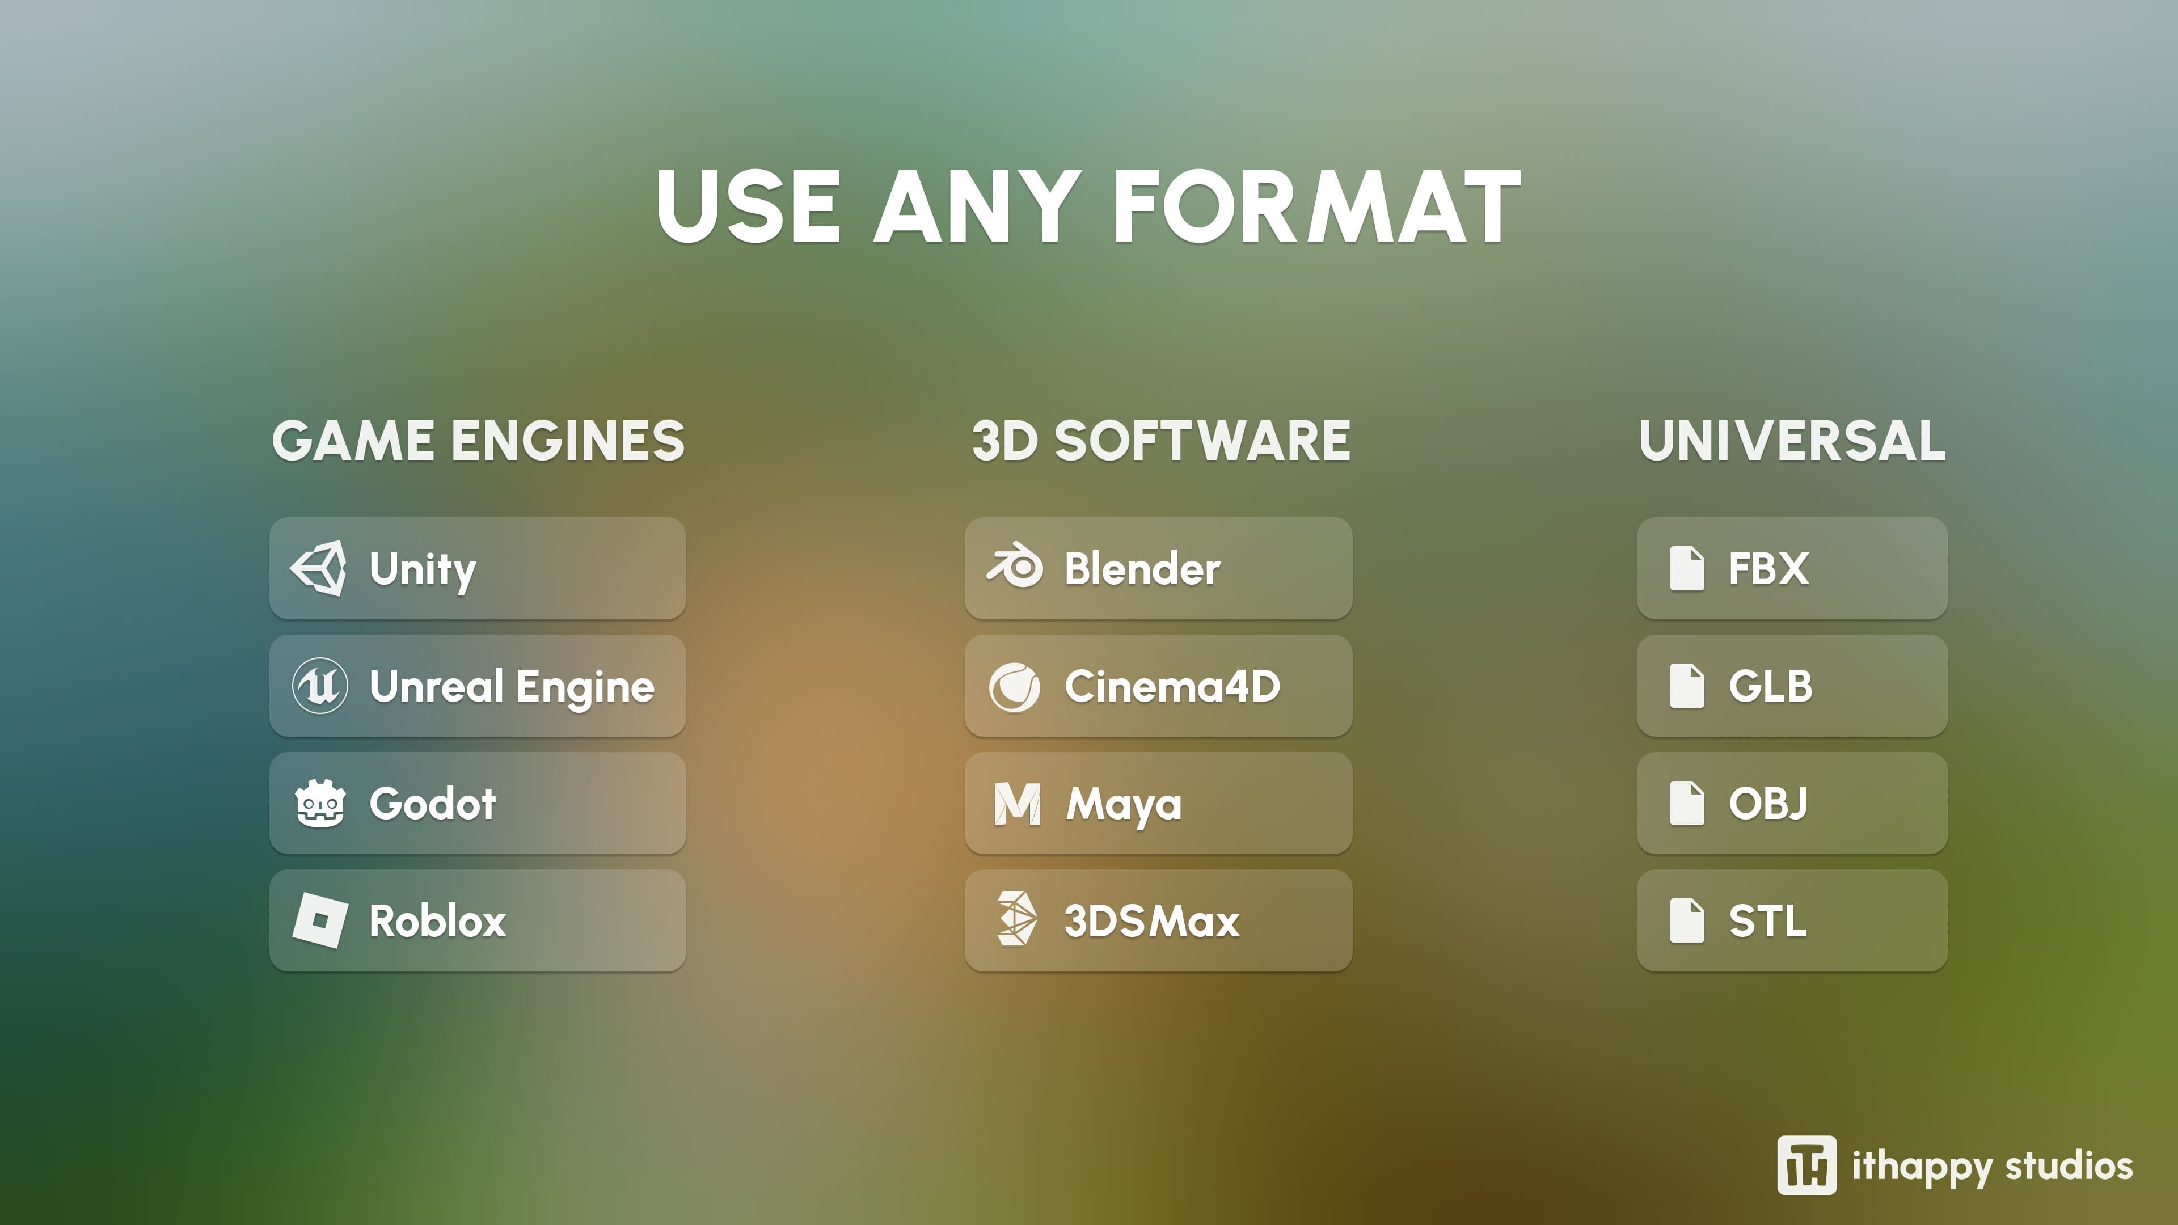Click the Cinema4D logo icon

[1015, 686]
